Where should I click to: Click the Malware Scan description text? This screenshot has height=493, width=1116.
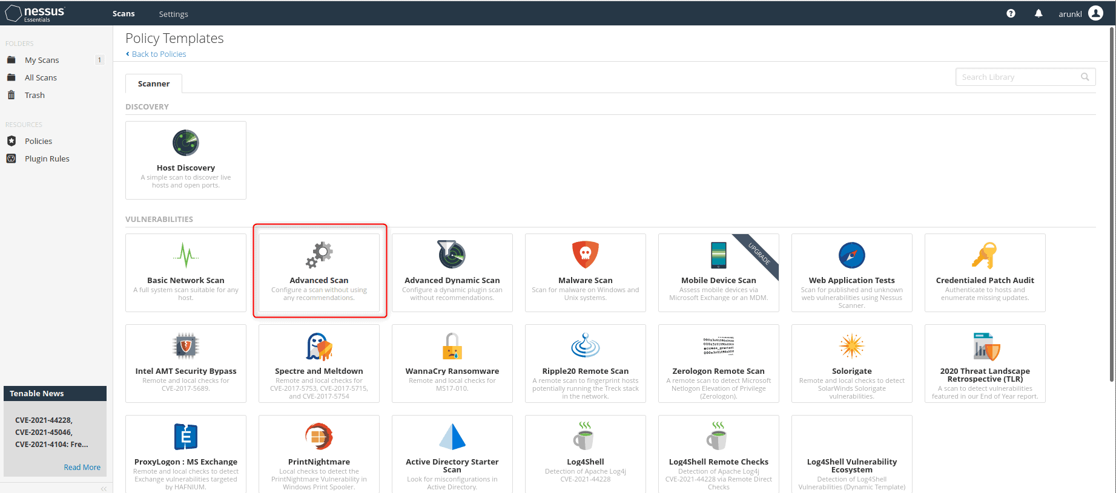(x=586, y=294)
